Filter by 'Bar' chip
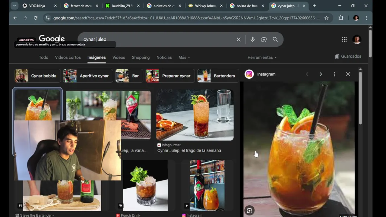This screenshot has height=217, width=386. 129,76
